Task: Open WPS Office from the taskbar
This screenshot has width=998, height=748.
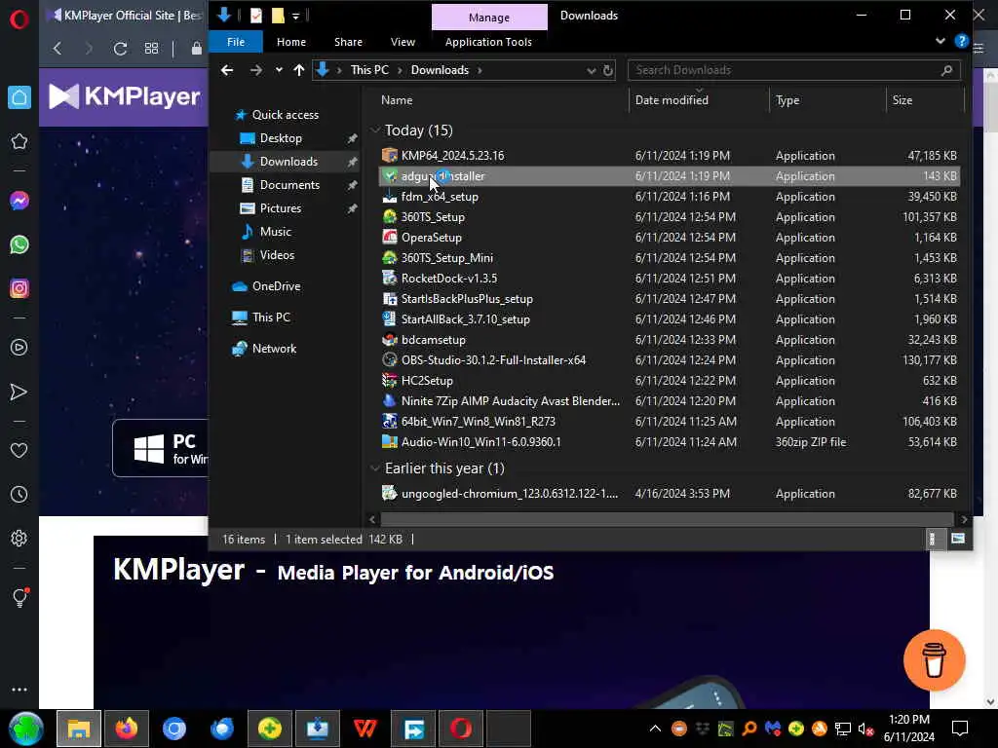Action: (x=365, y=729)
